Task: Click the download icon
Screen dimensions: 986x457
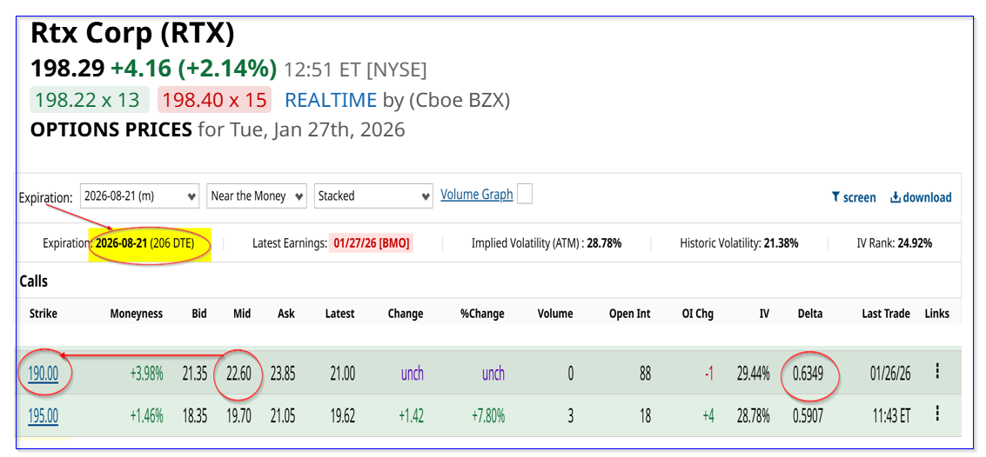Action: pos(895,197)
